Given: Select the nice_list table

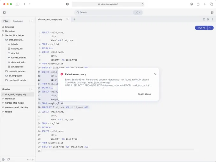Looking at the screenshot, I should [x=15, y=53].
